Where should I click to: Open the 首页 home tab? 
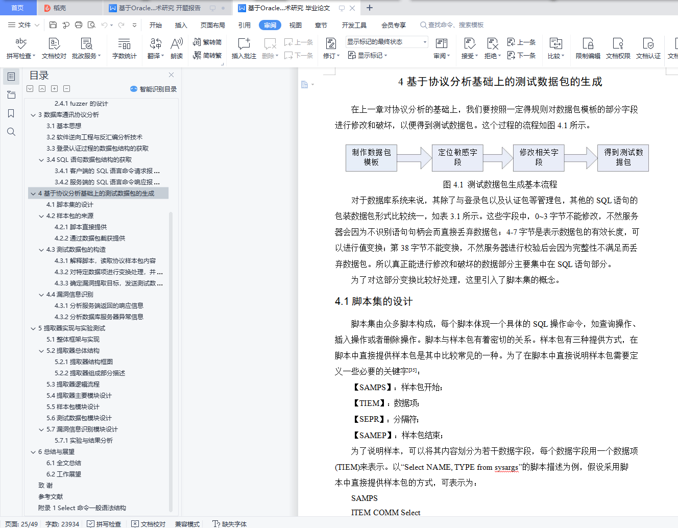click(x=18, y=8)
